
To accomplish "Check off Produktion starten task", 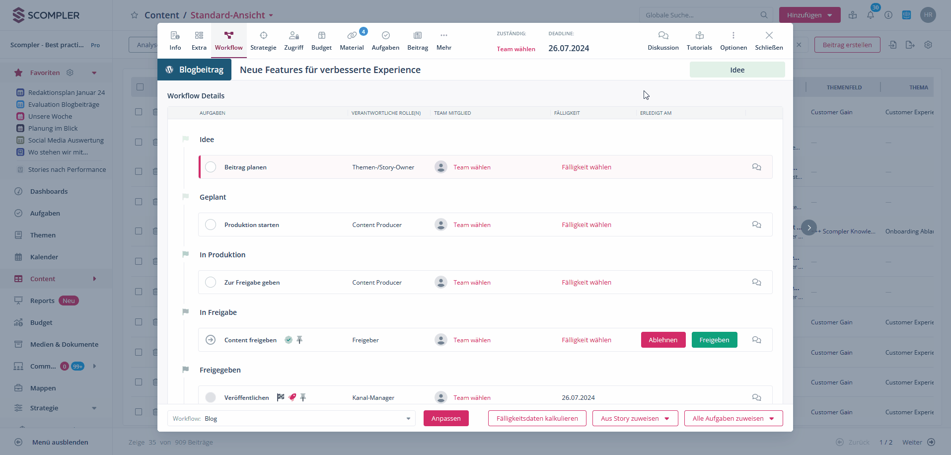I will (x=211, y=225).
